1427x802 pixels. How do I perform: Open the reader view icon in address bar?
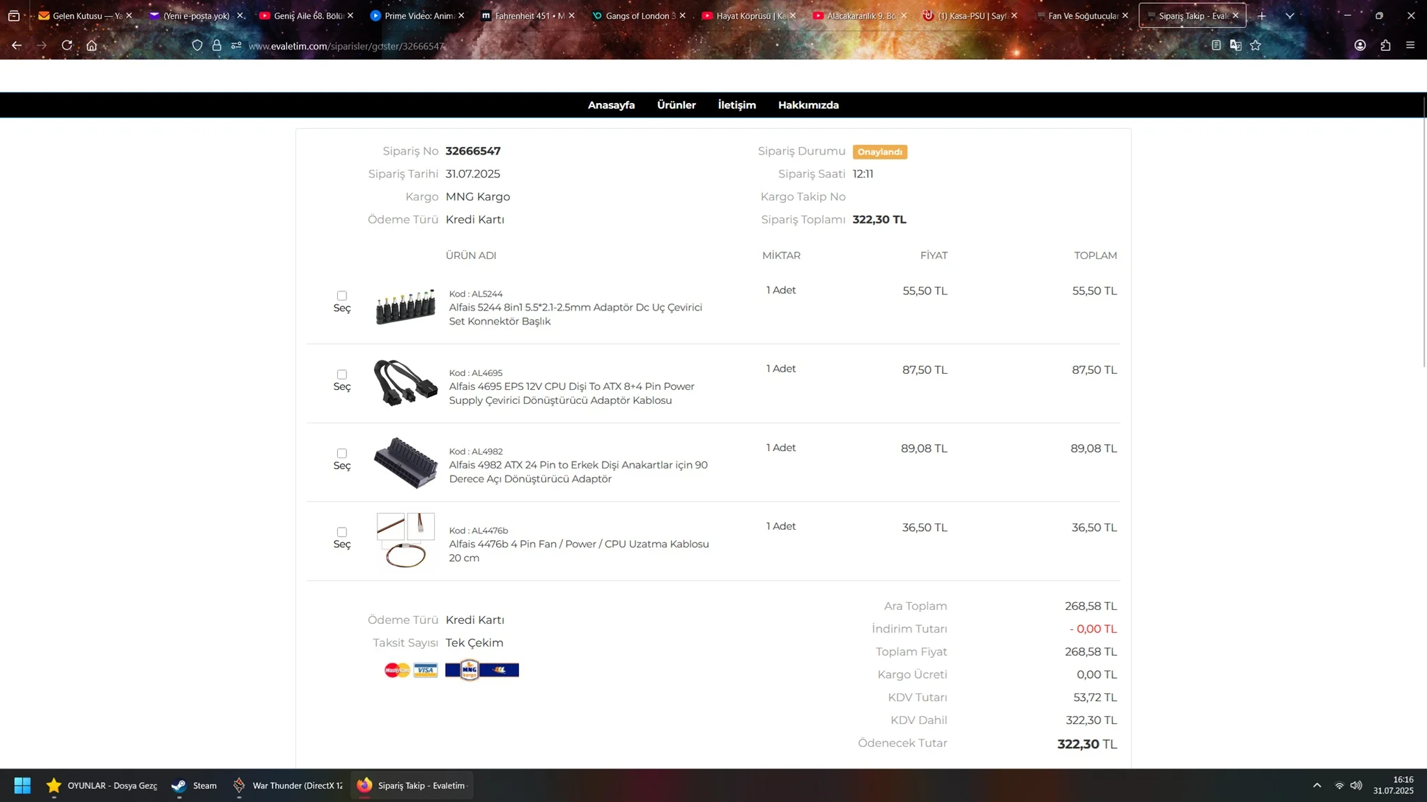(1216, 45)
